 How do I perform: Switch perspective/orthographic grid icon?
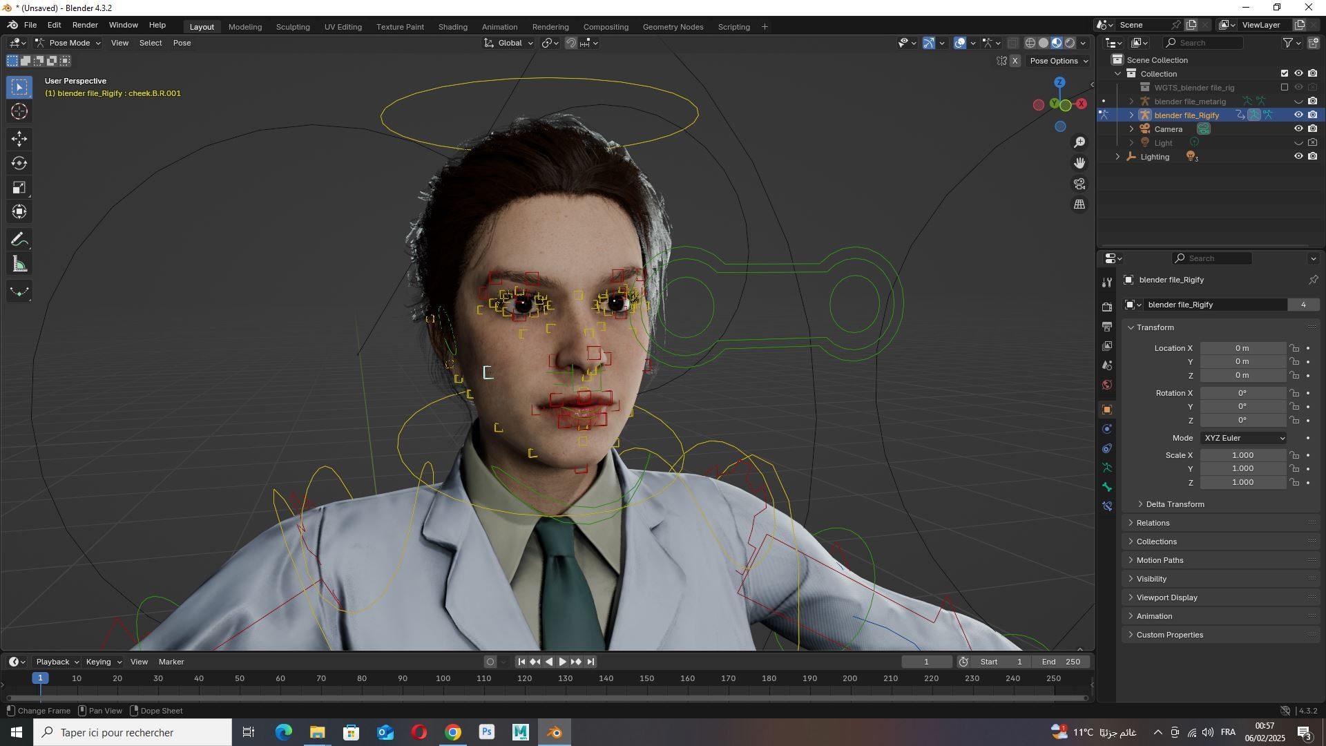[1079, 204]
